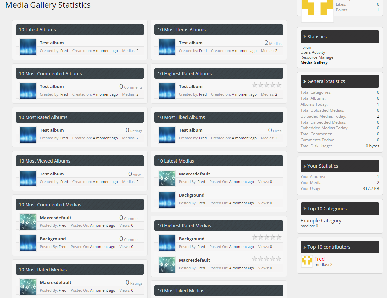Open Background thumbnail in 10 Most Commented Medias

pyautogui.click(x=28, y=243)
